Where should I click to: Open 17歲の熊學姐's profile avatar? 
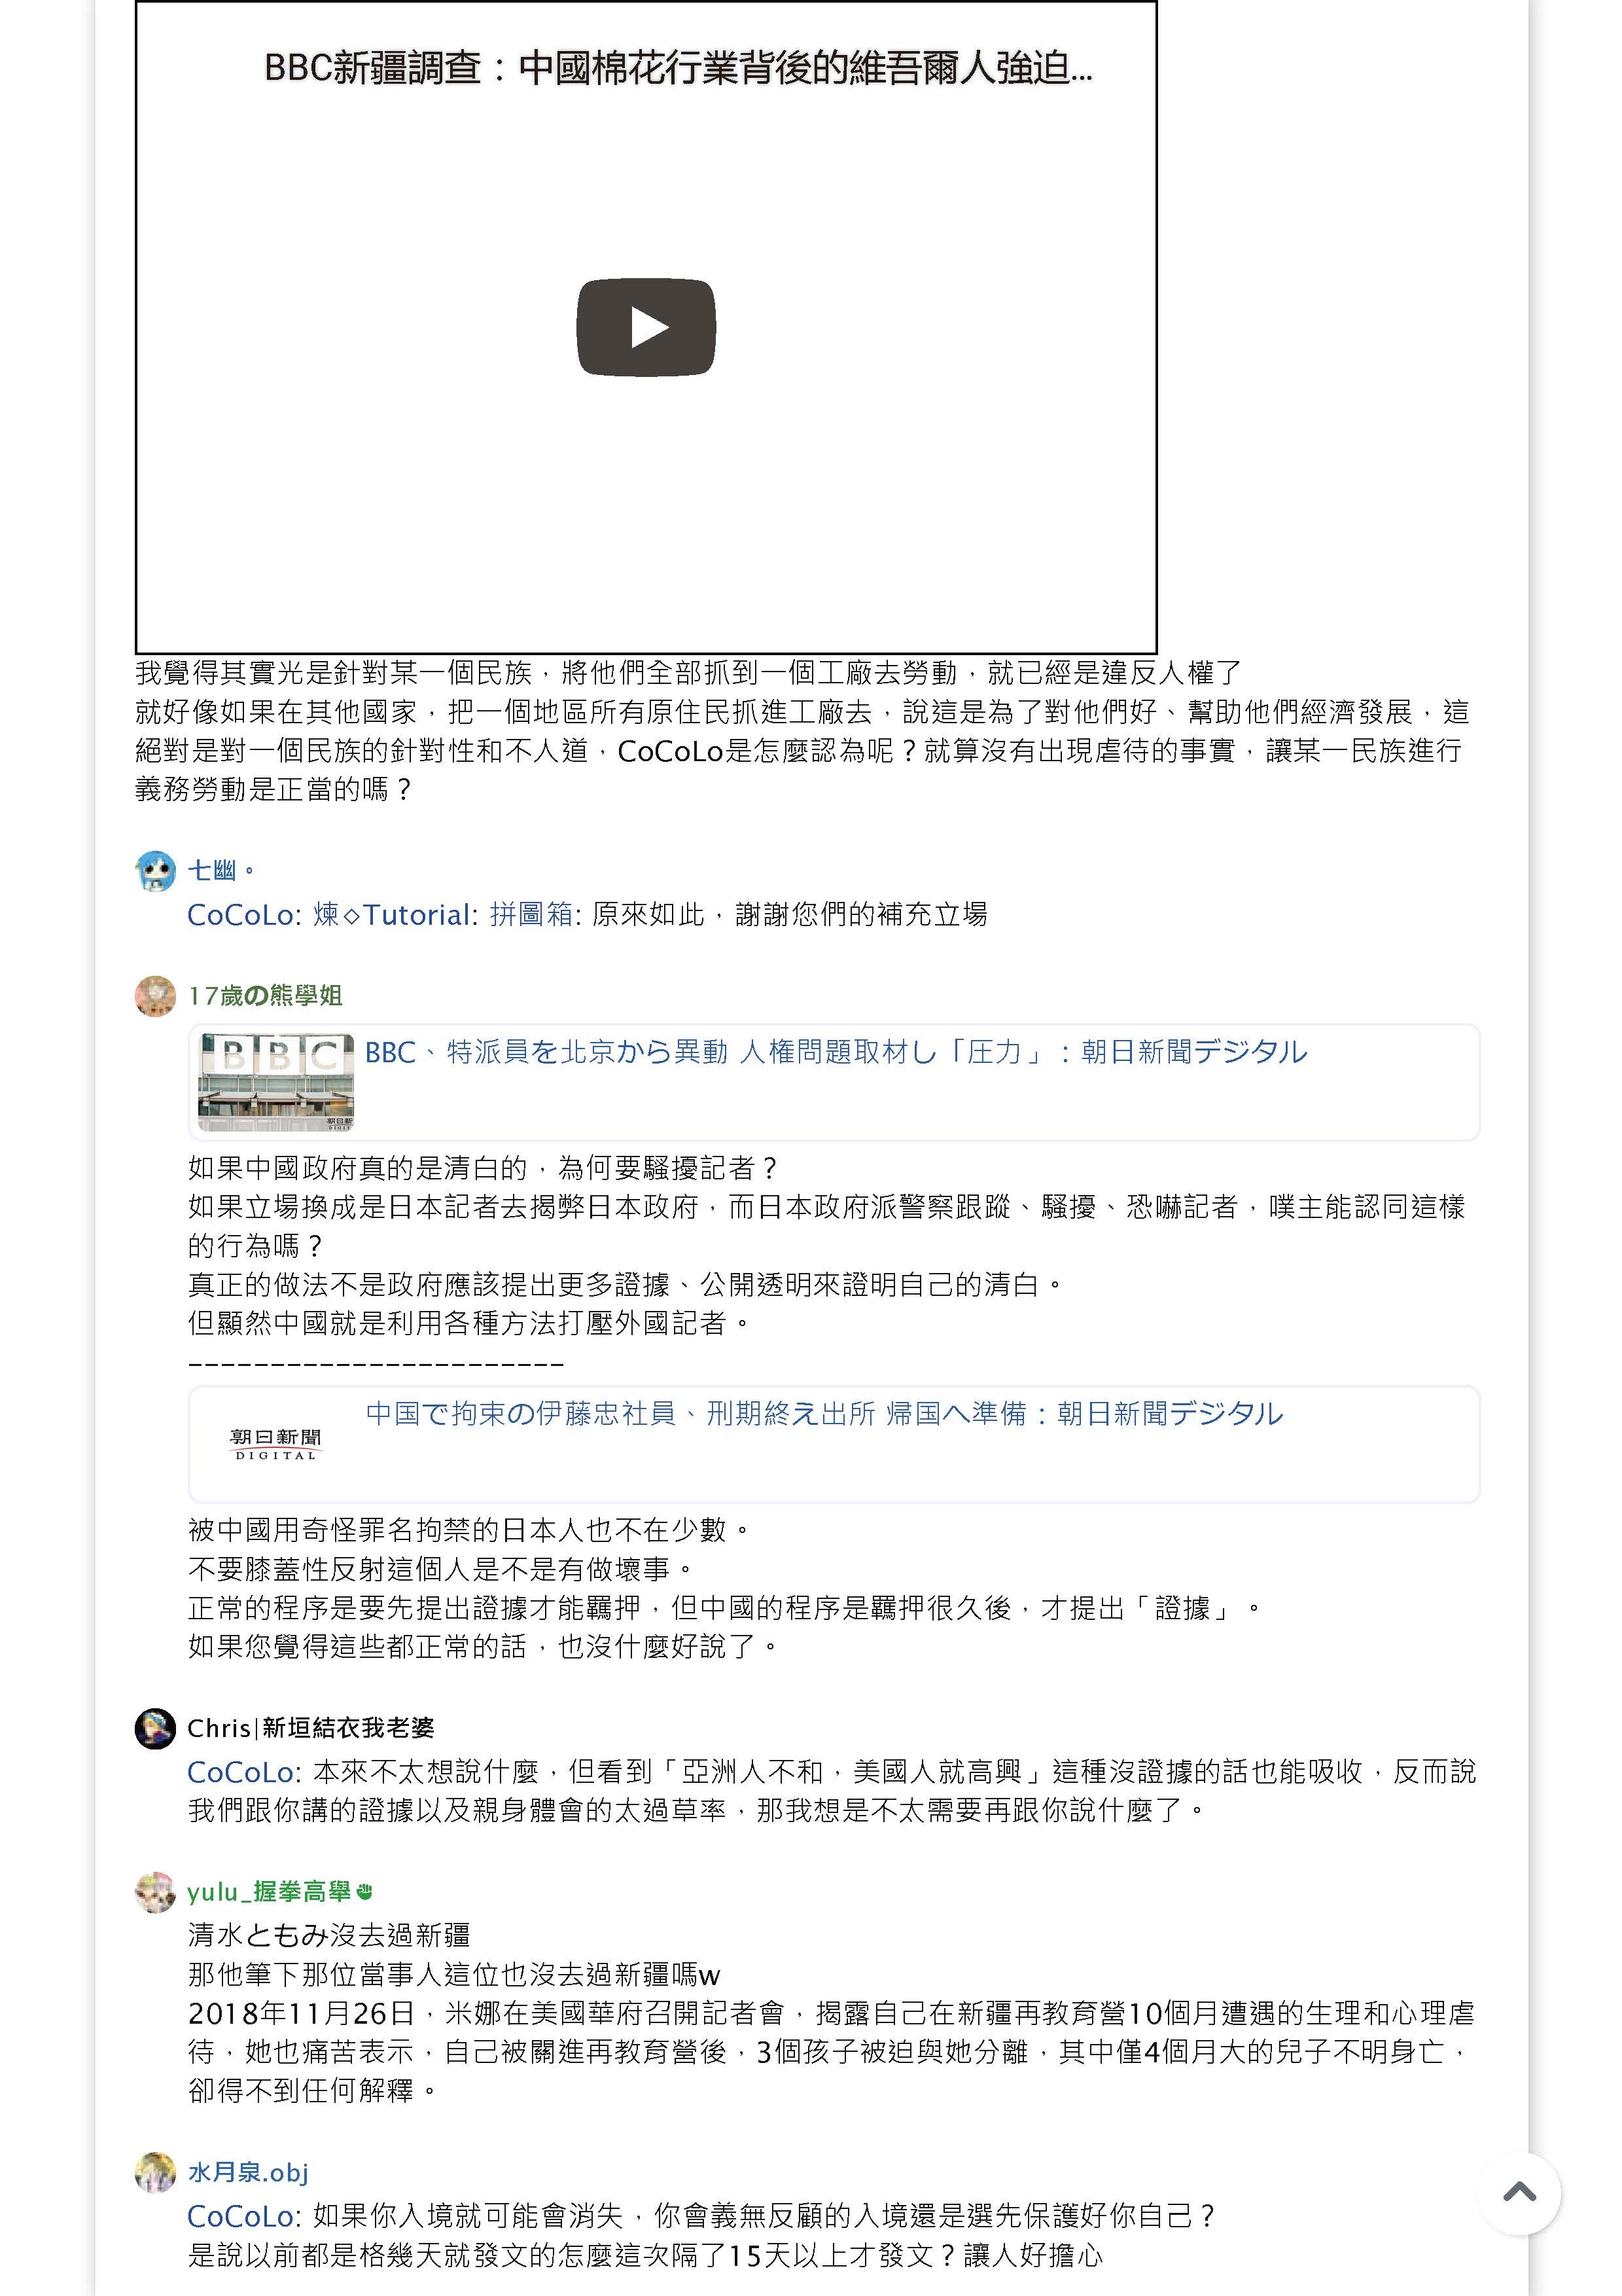click(x=155, y=996)
